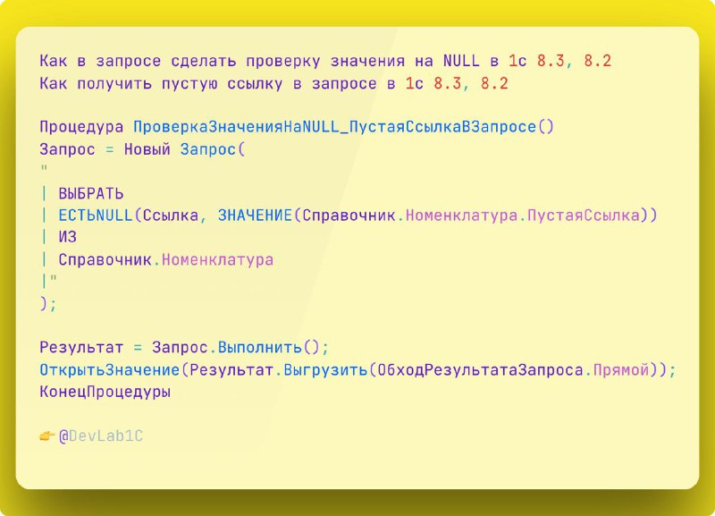Click the word NULL in the title
The image size is (715, 516).
(x=461, y=61)
